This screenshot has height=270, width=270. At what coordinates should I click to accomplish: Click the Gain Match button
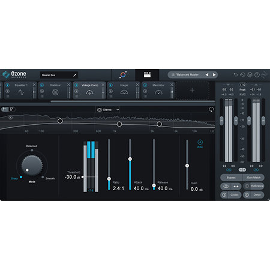click(254, 178)
